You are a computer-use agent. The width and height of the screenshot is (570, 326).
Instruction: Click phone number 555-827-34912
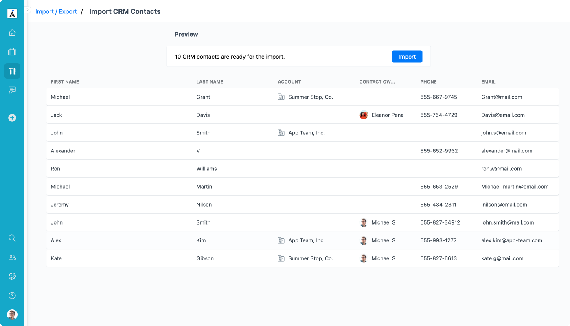[x=440, y=222]
